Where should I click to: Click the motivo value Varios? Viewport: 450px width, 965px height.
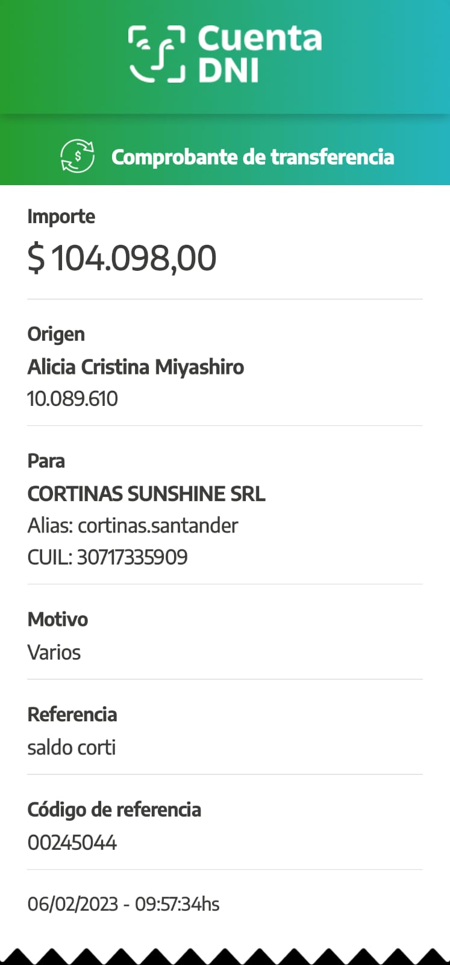54,652
